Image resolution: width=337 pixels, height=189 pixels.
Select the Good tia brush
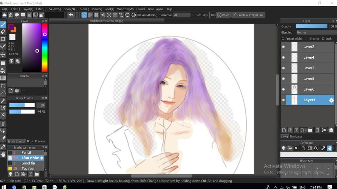click(x=26, y=163)
